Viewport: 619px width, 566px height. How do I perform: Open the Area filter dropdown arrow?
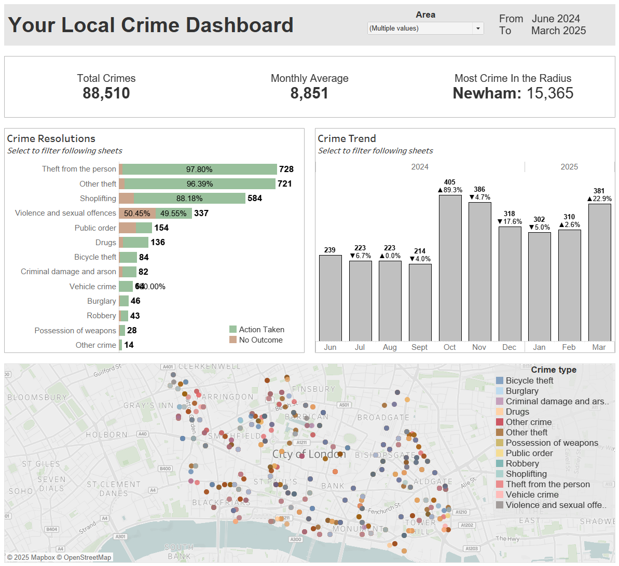(478, 29)
